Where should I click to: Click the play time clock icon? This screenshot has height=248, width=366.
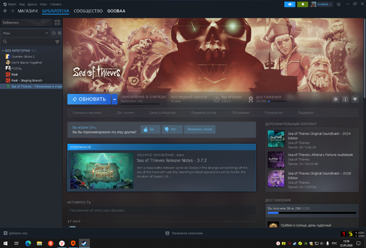pos(216,99)
